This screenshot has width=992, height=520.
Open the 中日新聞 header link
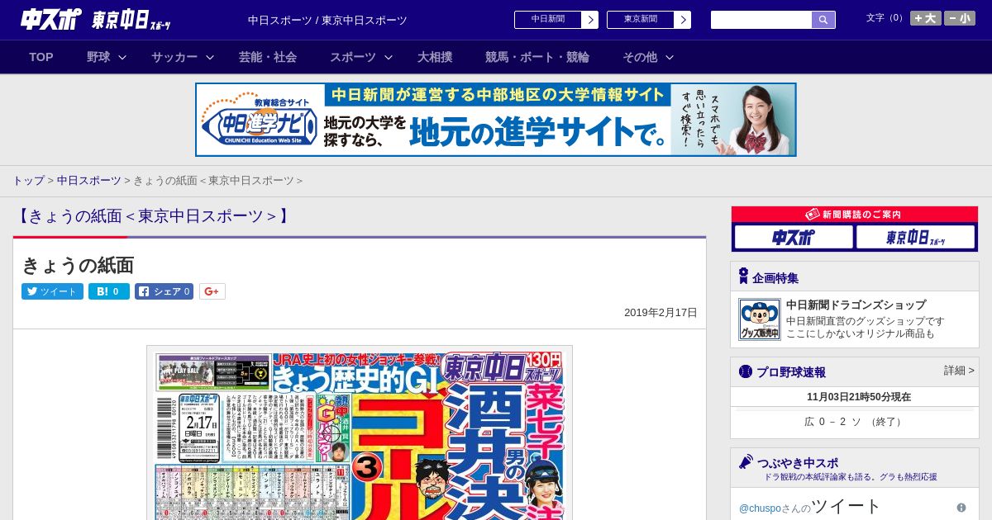(556, 20)
